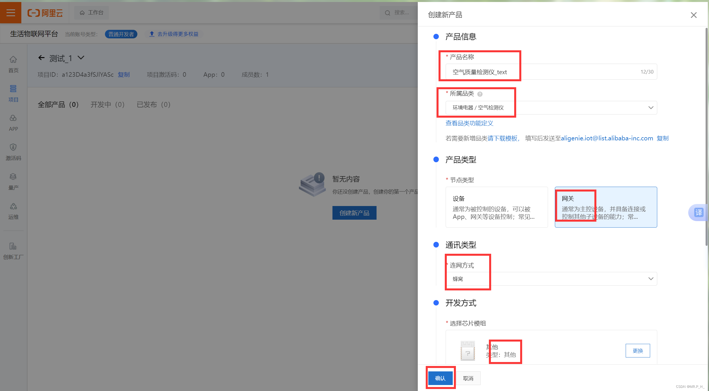Switch to the 开发中 tab

pos(107,105)
